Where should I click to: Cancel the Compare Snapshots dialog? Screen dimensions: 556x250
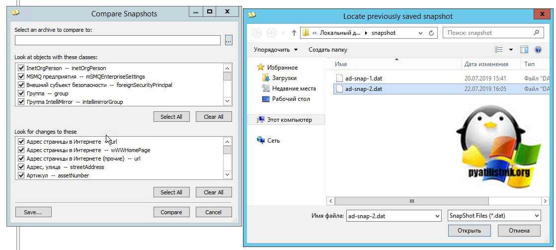214,212
